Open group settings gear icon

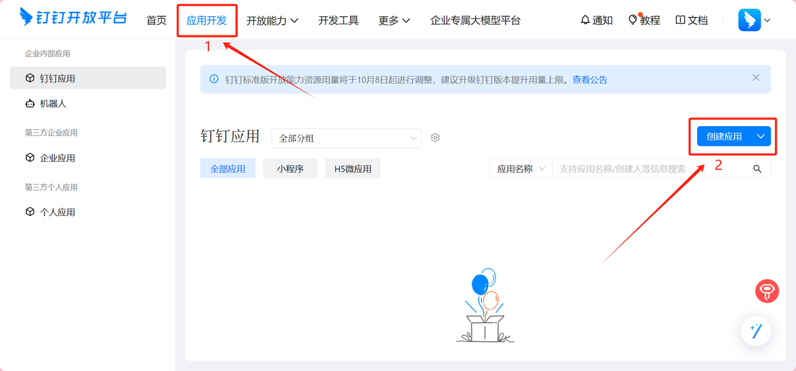click(435, 138)
